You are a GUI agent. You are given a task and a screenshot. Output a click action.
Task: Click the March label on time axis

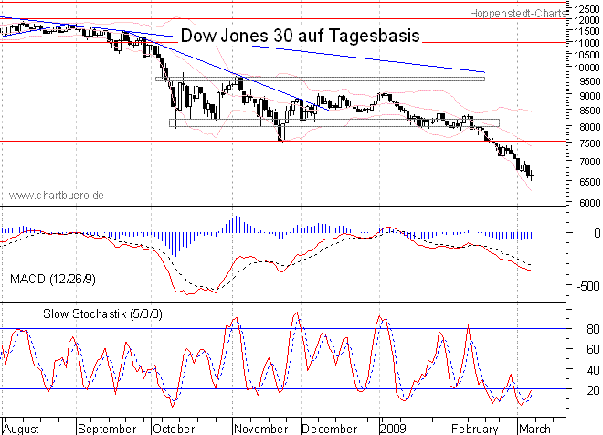point(534,428)
